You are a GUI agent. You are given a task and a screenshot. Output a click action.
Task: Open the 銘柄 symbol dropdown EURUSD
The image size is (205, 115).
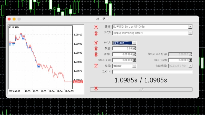190,27
